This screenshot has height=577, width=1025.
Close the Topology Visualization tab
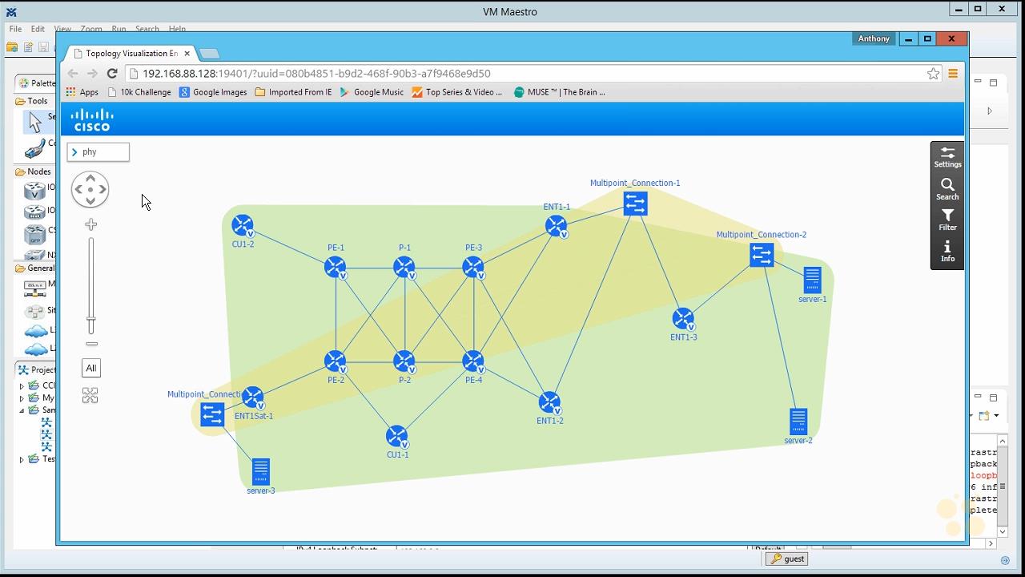[x=187, y=54]
